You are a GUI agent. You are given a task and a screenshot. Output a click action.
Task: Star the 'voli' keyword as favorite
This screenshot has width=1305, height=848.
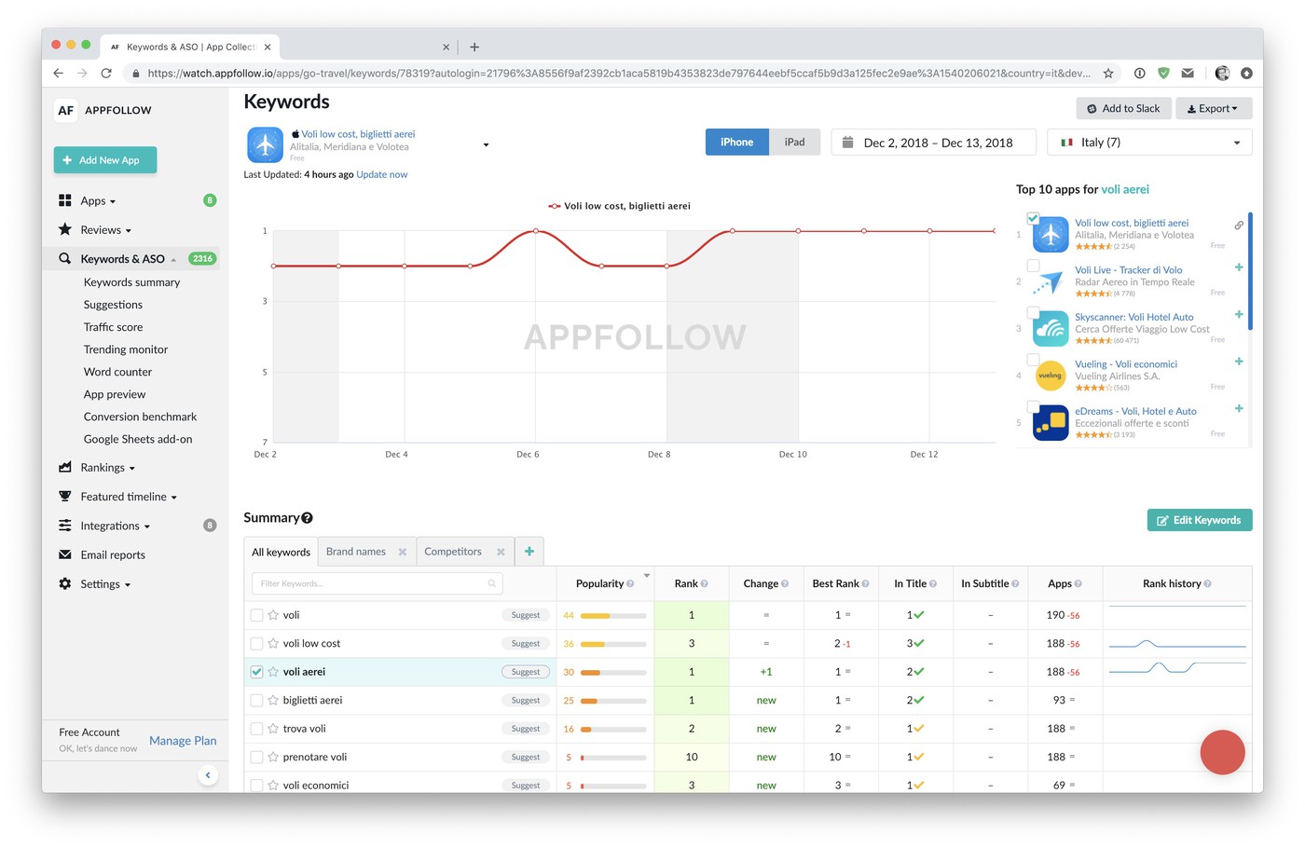click(x=273, y=615)
